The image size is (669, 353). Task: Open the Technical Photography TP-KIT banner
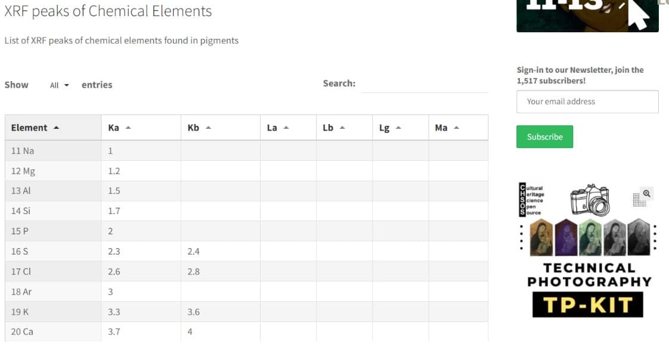[588, 250]
